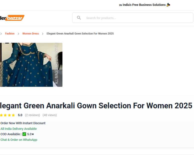Click the IN flag icon in top bar

click(121, 5)
